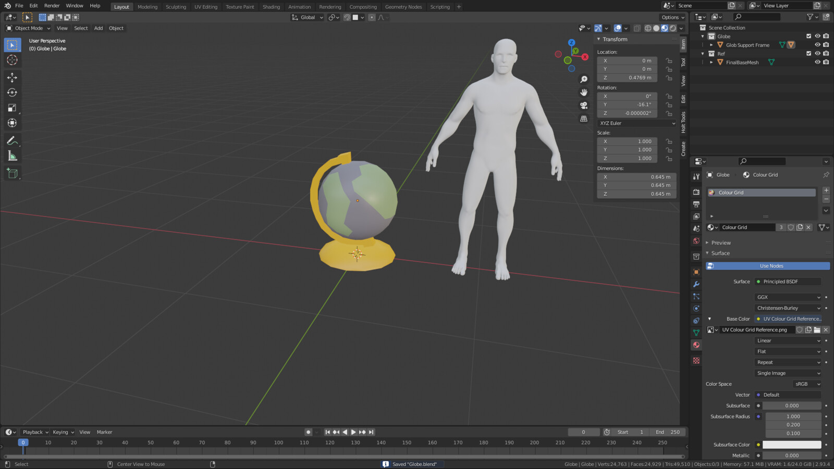Open XYZ Euler rotation mode dropdown
This screenshot has width=834, height=469.
[x=637, y=123]
